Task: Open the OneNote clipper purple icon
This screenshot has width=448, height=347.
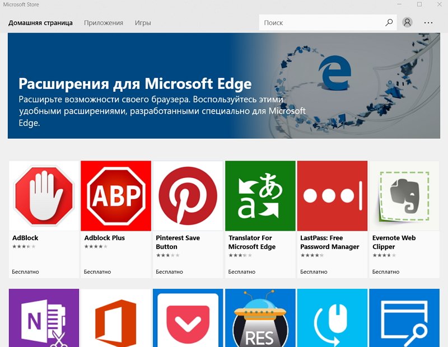Action: (x=44, y=318)
